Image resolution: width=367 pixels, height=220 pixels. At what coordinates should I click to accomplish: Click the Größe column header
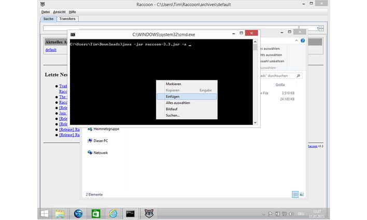click(280, 85)
